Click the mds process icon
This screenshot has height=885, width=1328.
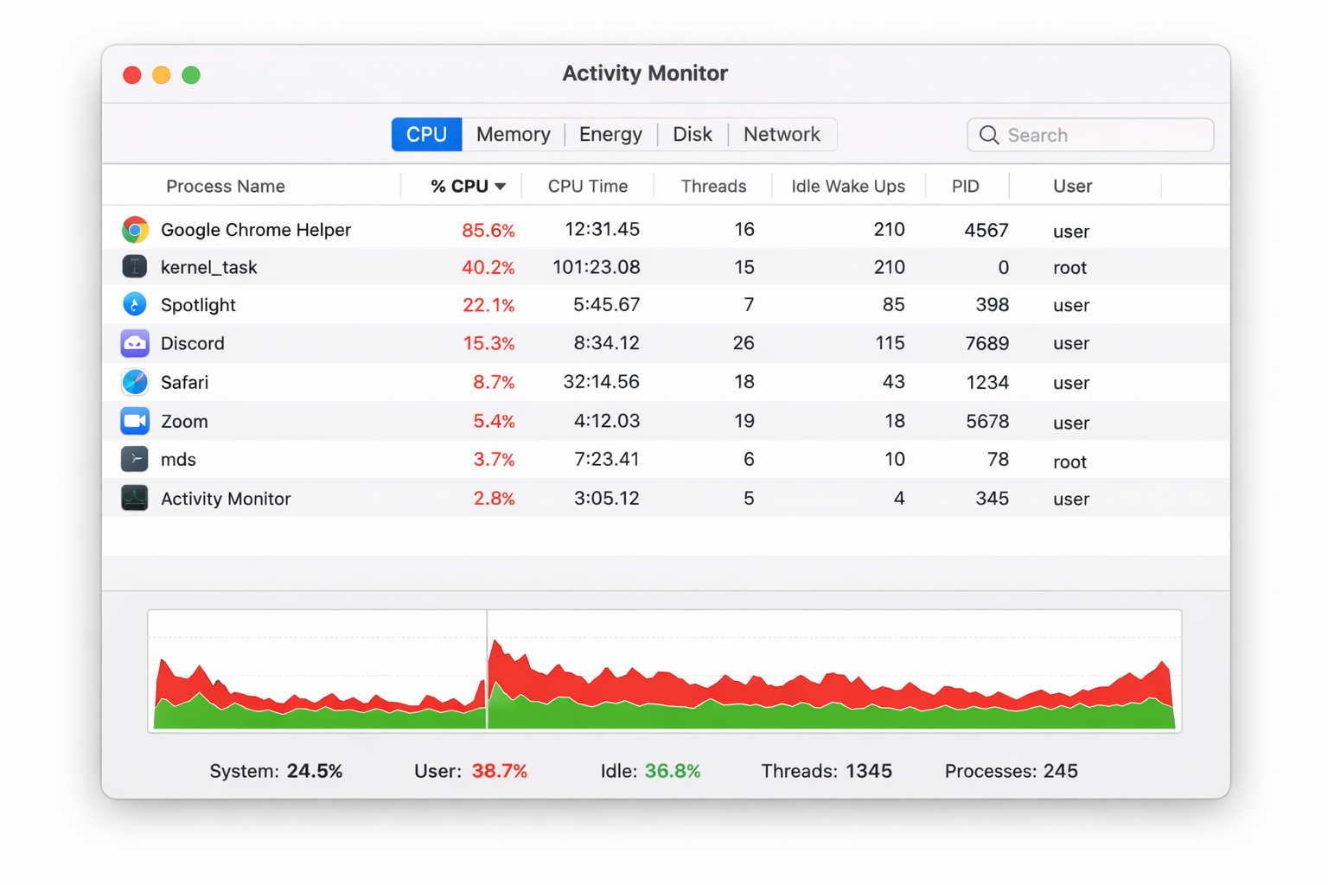tap(135, 459)
